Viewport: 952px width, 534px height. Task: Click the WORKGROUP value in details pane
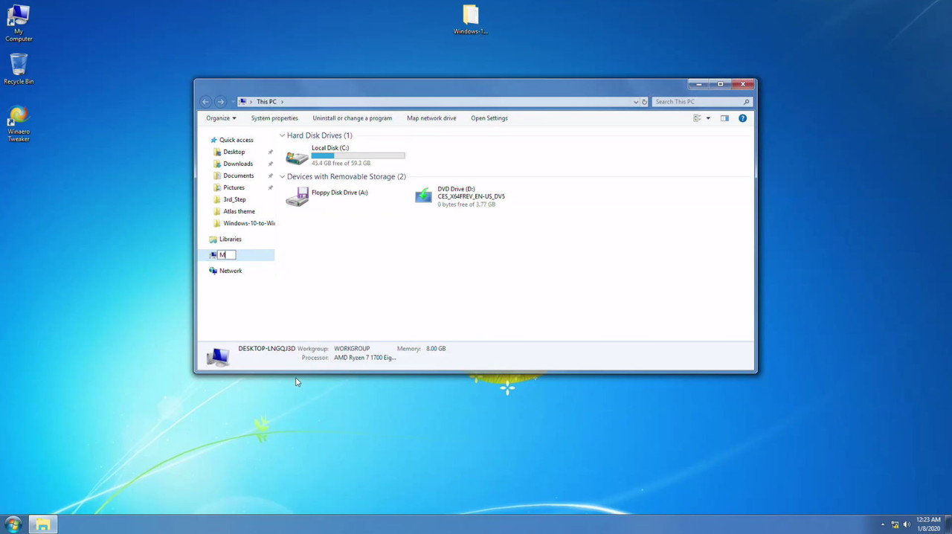point(352,349)
